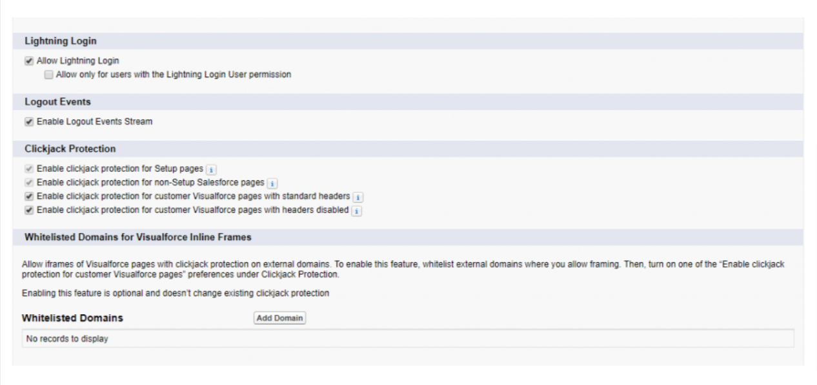
Task: Show info tooltip for headers disabled option
Action: pos(357,211)
